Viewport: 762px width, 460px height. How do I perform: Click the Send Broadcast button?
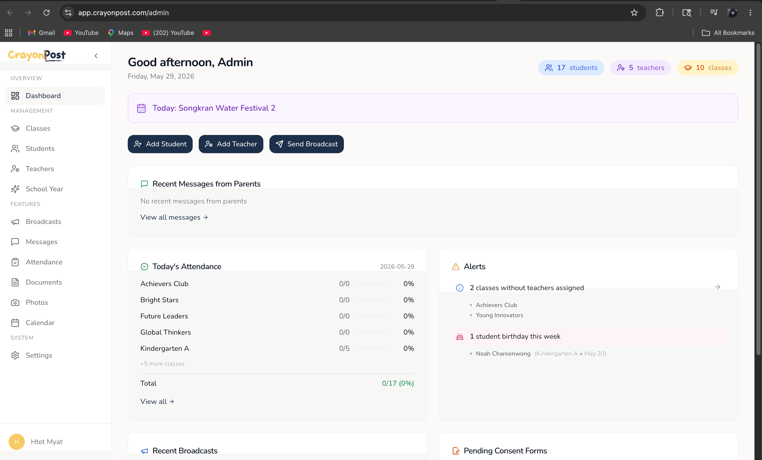[x=307, y=144]
